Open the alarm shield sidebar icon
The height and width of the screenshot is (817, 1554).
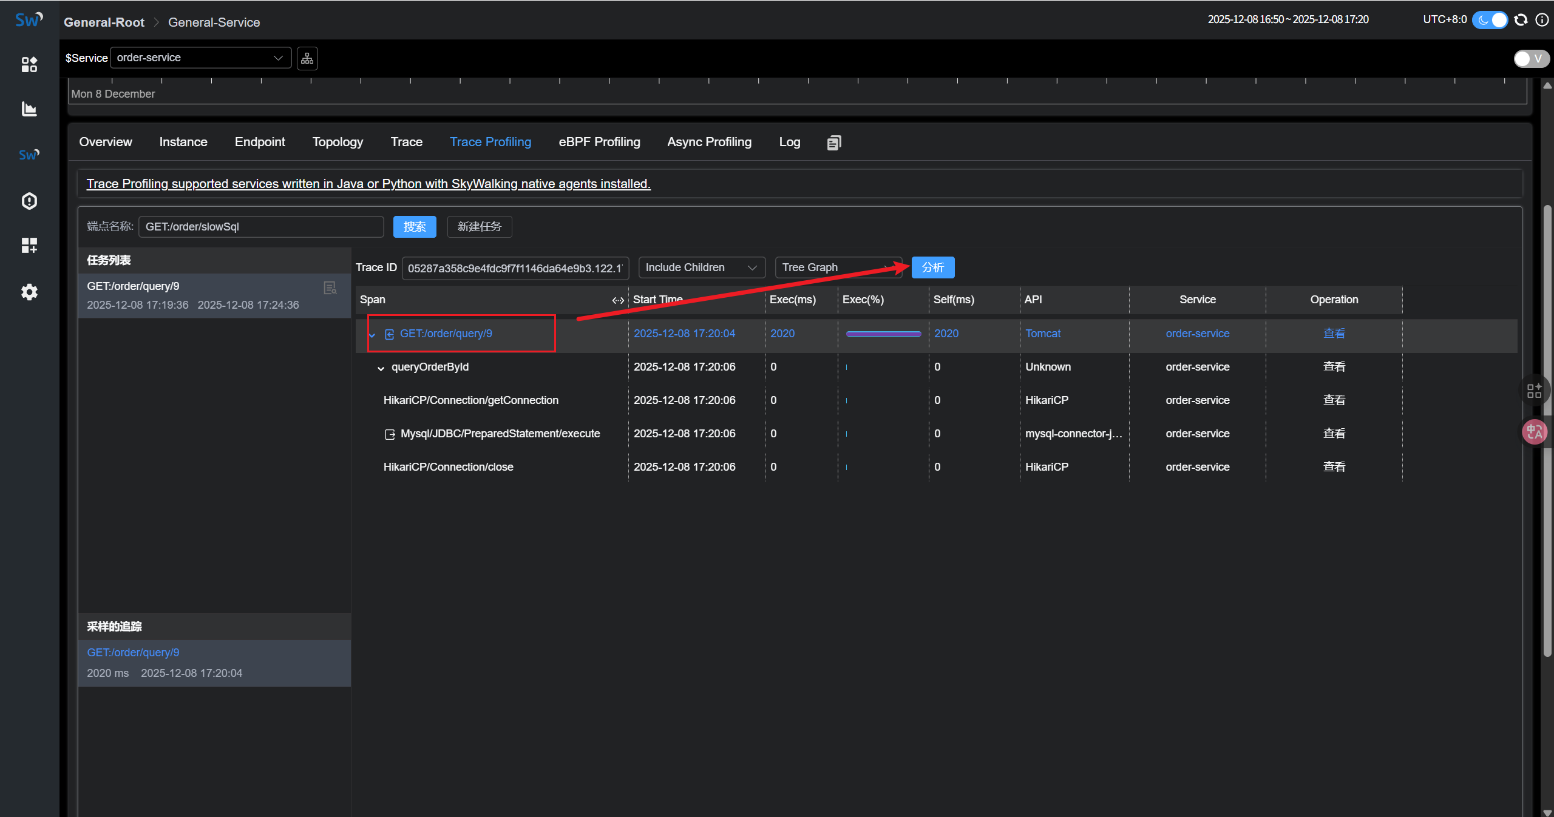[29, 201]
